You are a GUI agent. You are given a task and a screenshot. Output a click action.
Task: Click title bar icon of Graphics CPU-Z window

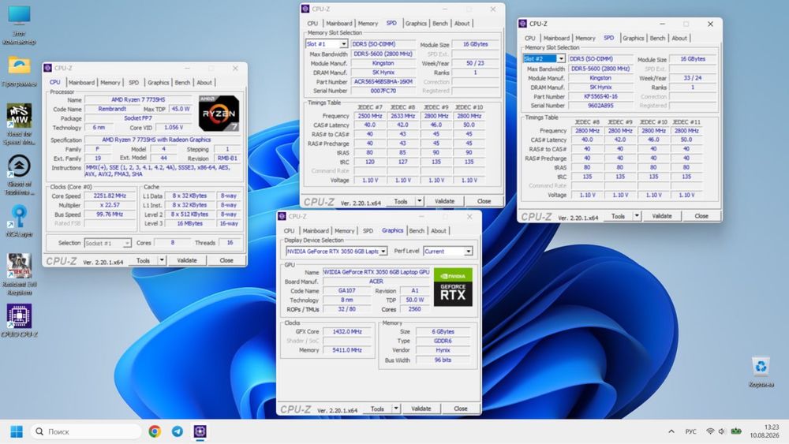tap(282, 216)
